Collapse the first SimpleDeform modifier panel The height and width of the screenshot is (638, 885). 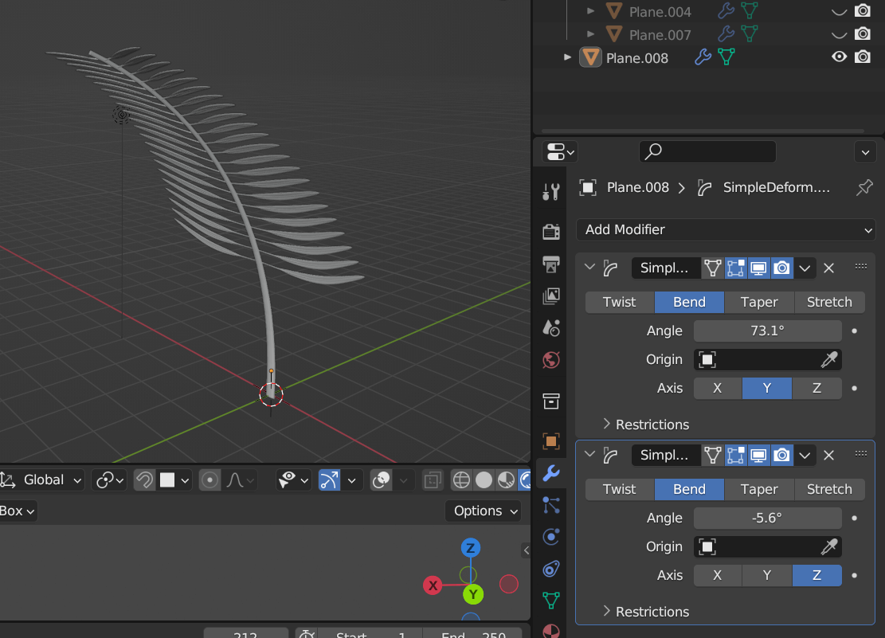tap(589, 267)
